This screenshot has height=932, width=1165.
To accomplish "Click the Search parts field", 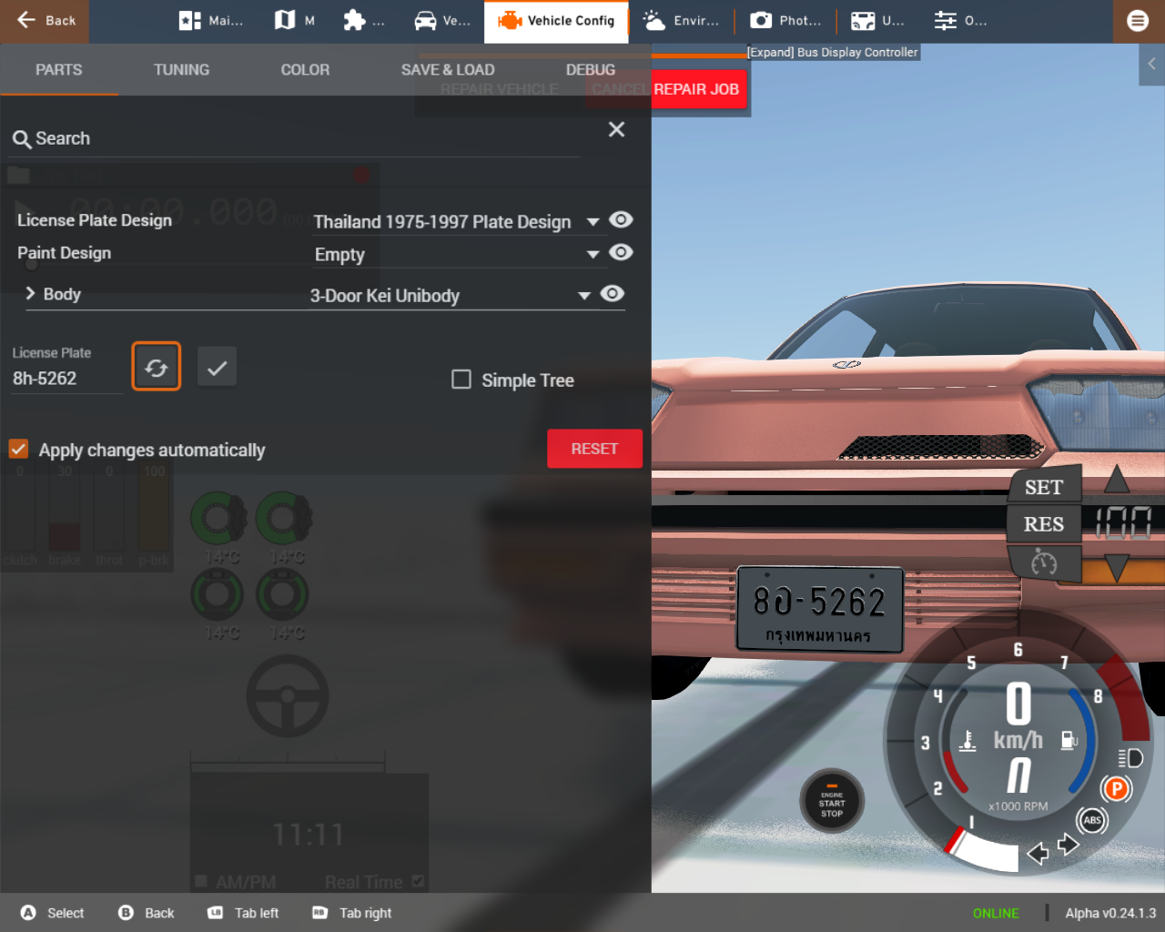I will (295, 139).
